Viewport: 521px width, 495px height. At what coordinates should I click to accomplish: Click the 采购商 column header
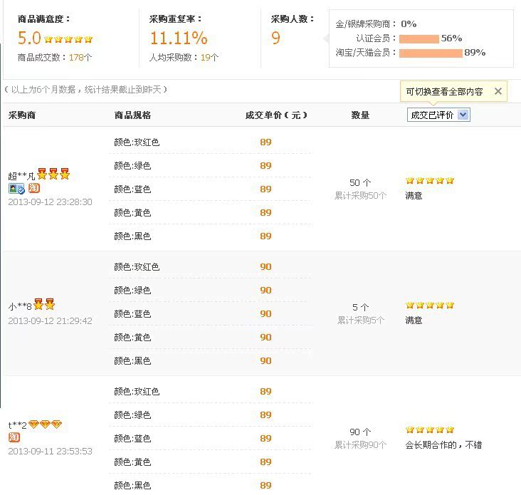[x=22, y=115]
